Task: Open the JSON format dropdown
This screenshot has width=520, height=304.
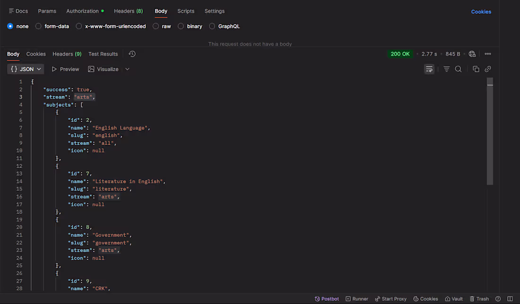Action: tap(26, 69)
